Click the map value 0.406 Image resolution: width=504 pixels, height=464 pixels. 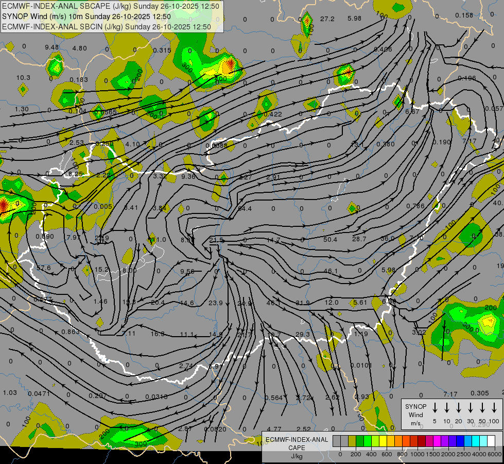[383, 49]
